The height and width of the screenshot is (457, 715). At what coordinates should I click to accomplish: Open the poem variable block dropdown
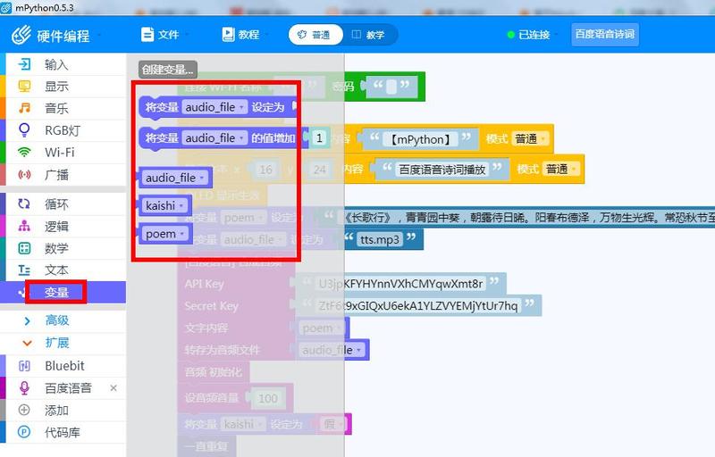182,234
